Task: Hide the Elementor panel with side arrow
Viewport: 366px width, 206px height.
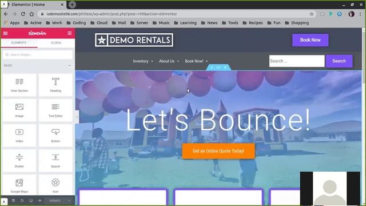Action: pos(77,117)
